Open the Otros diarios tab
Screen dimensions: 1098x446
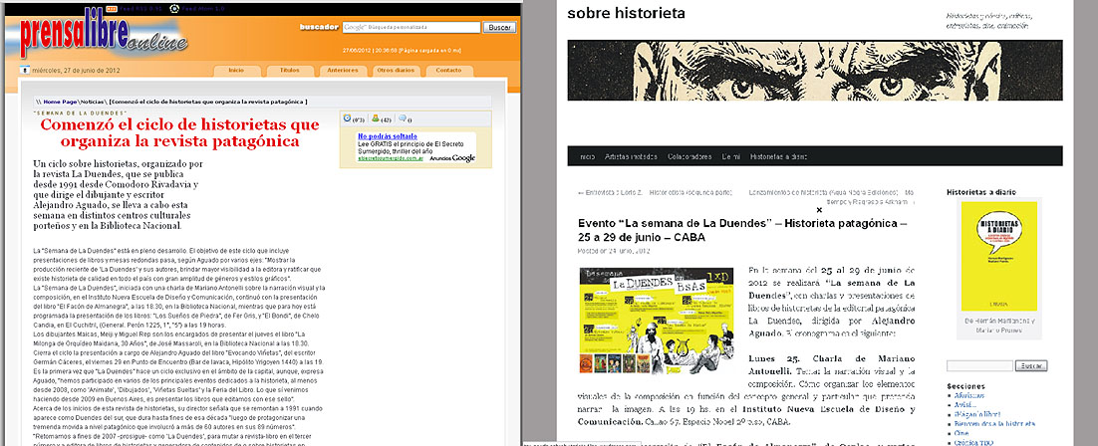(396, 71)
